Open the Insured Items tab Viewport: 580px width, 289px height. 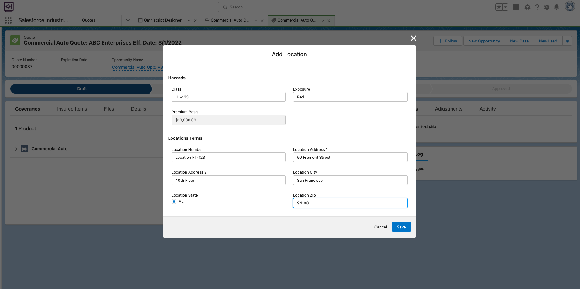pos(72,109)
